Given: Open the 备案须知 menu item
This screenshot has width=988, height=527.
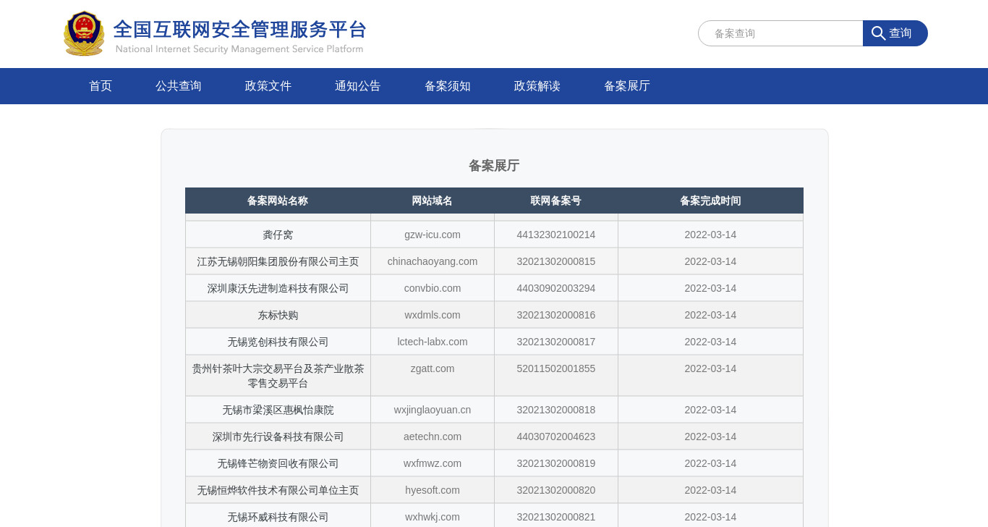Looking at the screenshot, I should tap(448, 86).
